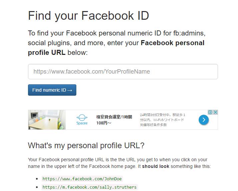
Task: Click the Find numeric ID button
Action: point(52,90)
